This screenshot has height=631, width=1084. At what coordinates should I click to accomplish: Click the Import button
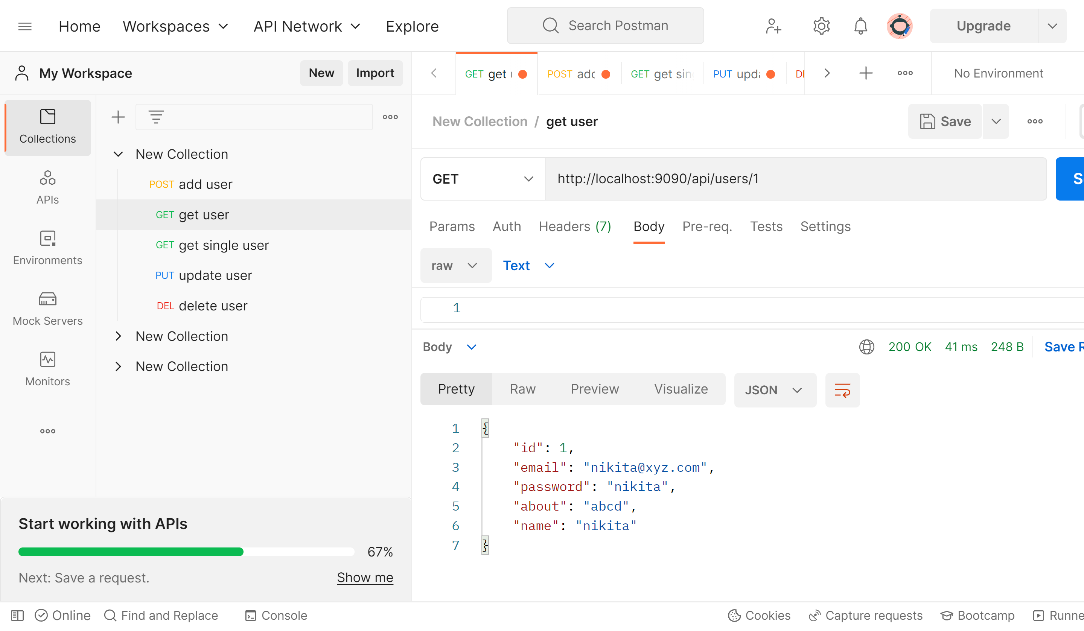point(375,73)
